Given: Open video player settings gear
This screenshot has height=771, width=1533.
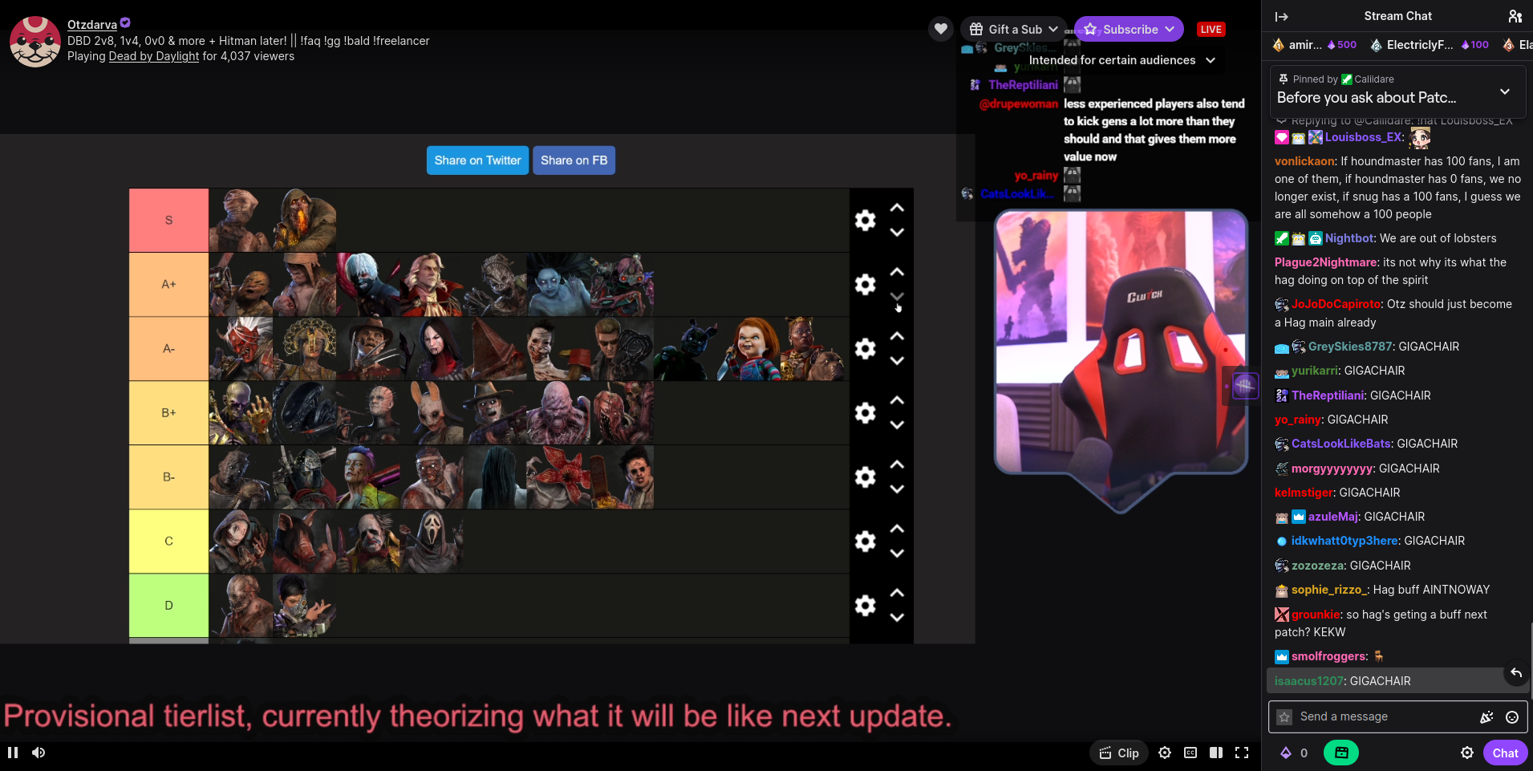Looking at the screenshot, I should pos(1165,753).
